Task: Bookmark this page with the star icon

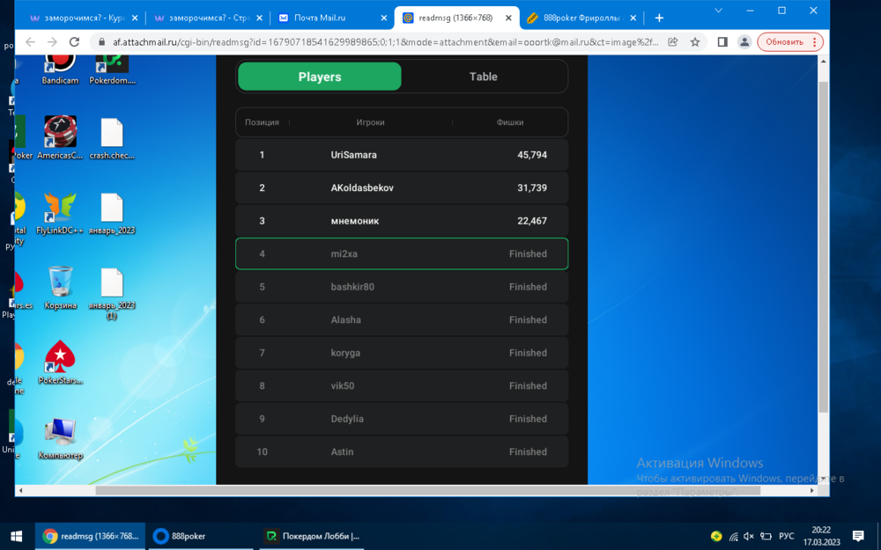Action: tap(695, 41)
